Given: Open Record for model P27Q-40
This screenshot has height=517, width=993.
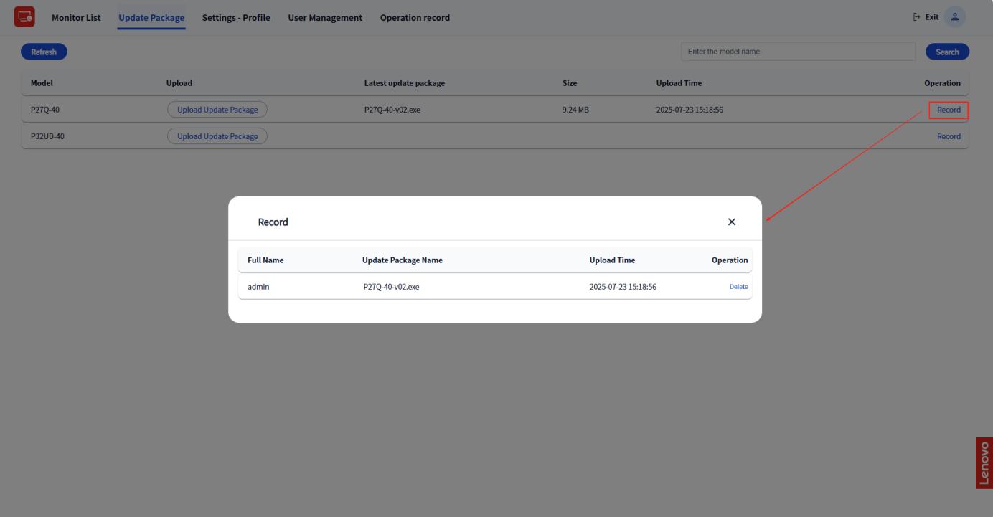Looking at the screenshot, I should point(949,110).
